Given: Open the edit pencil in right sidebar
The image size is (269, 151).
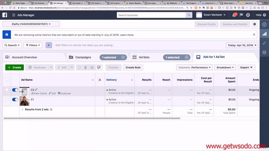Looking at the screenshot, I should point(264,43).
